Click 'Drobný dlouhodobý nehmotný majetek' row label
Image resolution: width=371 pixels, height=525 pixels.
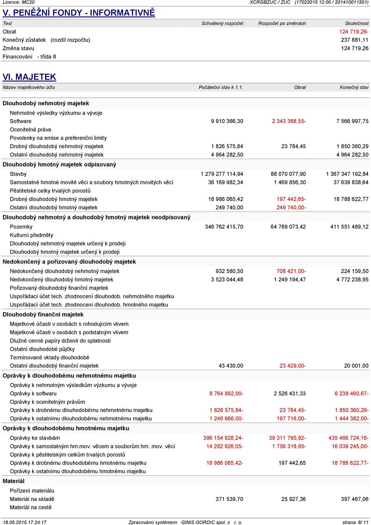(x=57, y=146)
